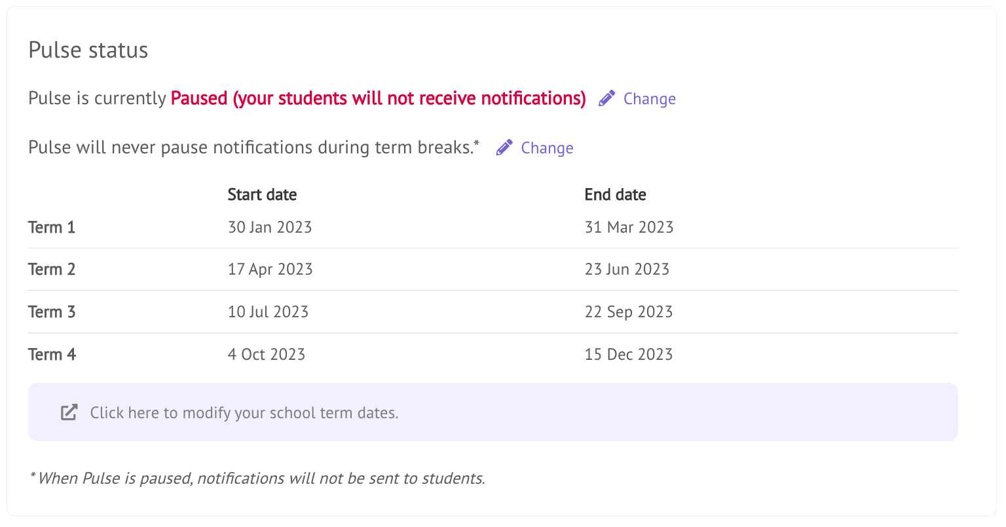Click pencil icon beside Paused status
Viewport: 1006px width, 527px height.
(606, 98)
